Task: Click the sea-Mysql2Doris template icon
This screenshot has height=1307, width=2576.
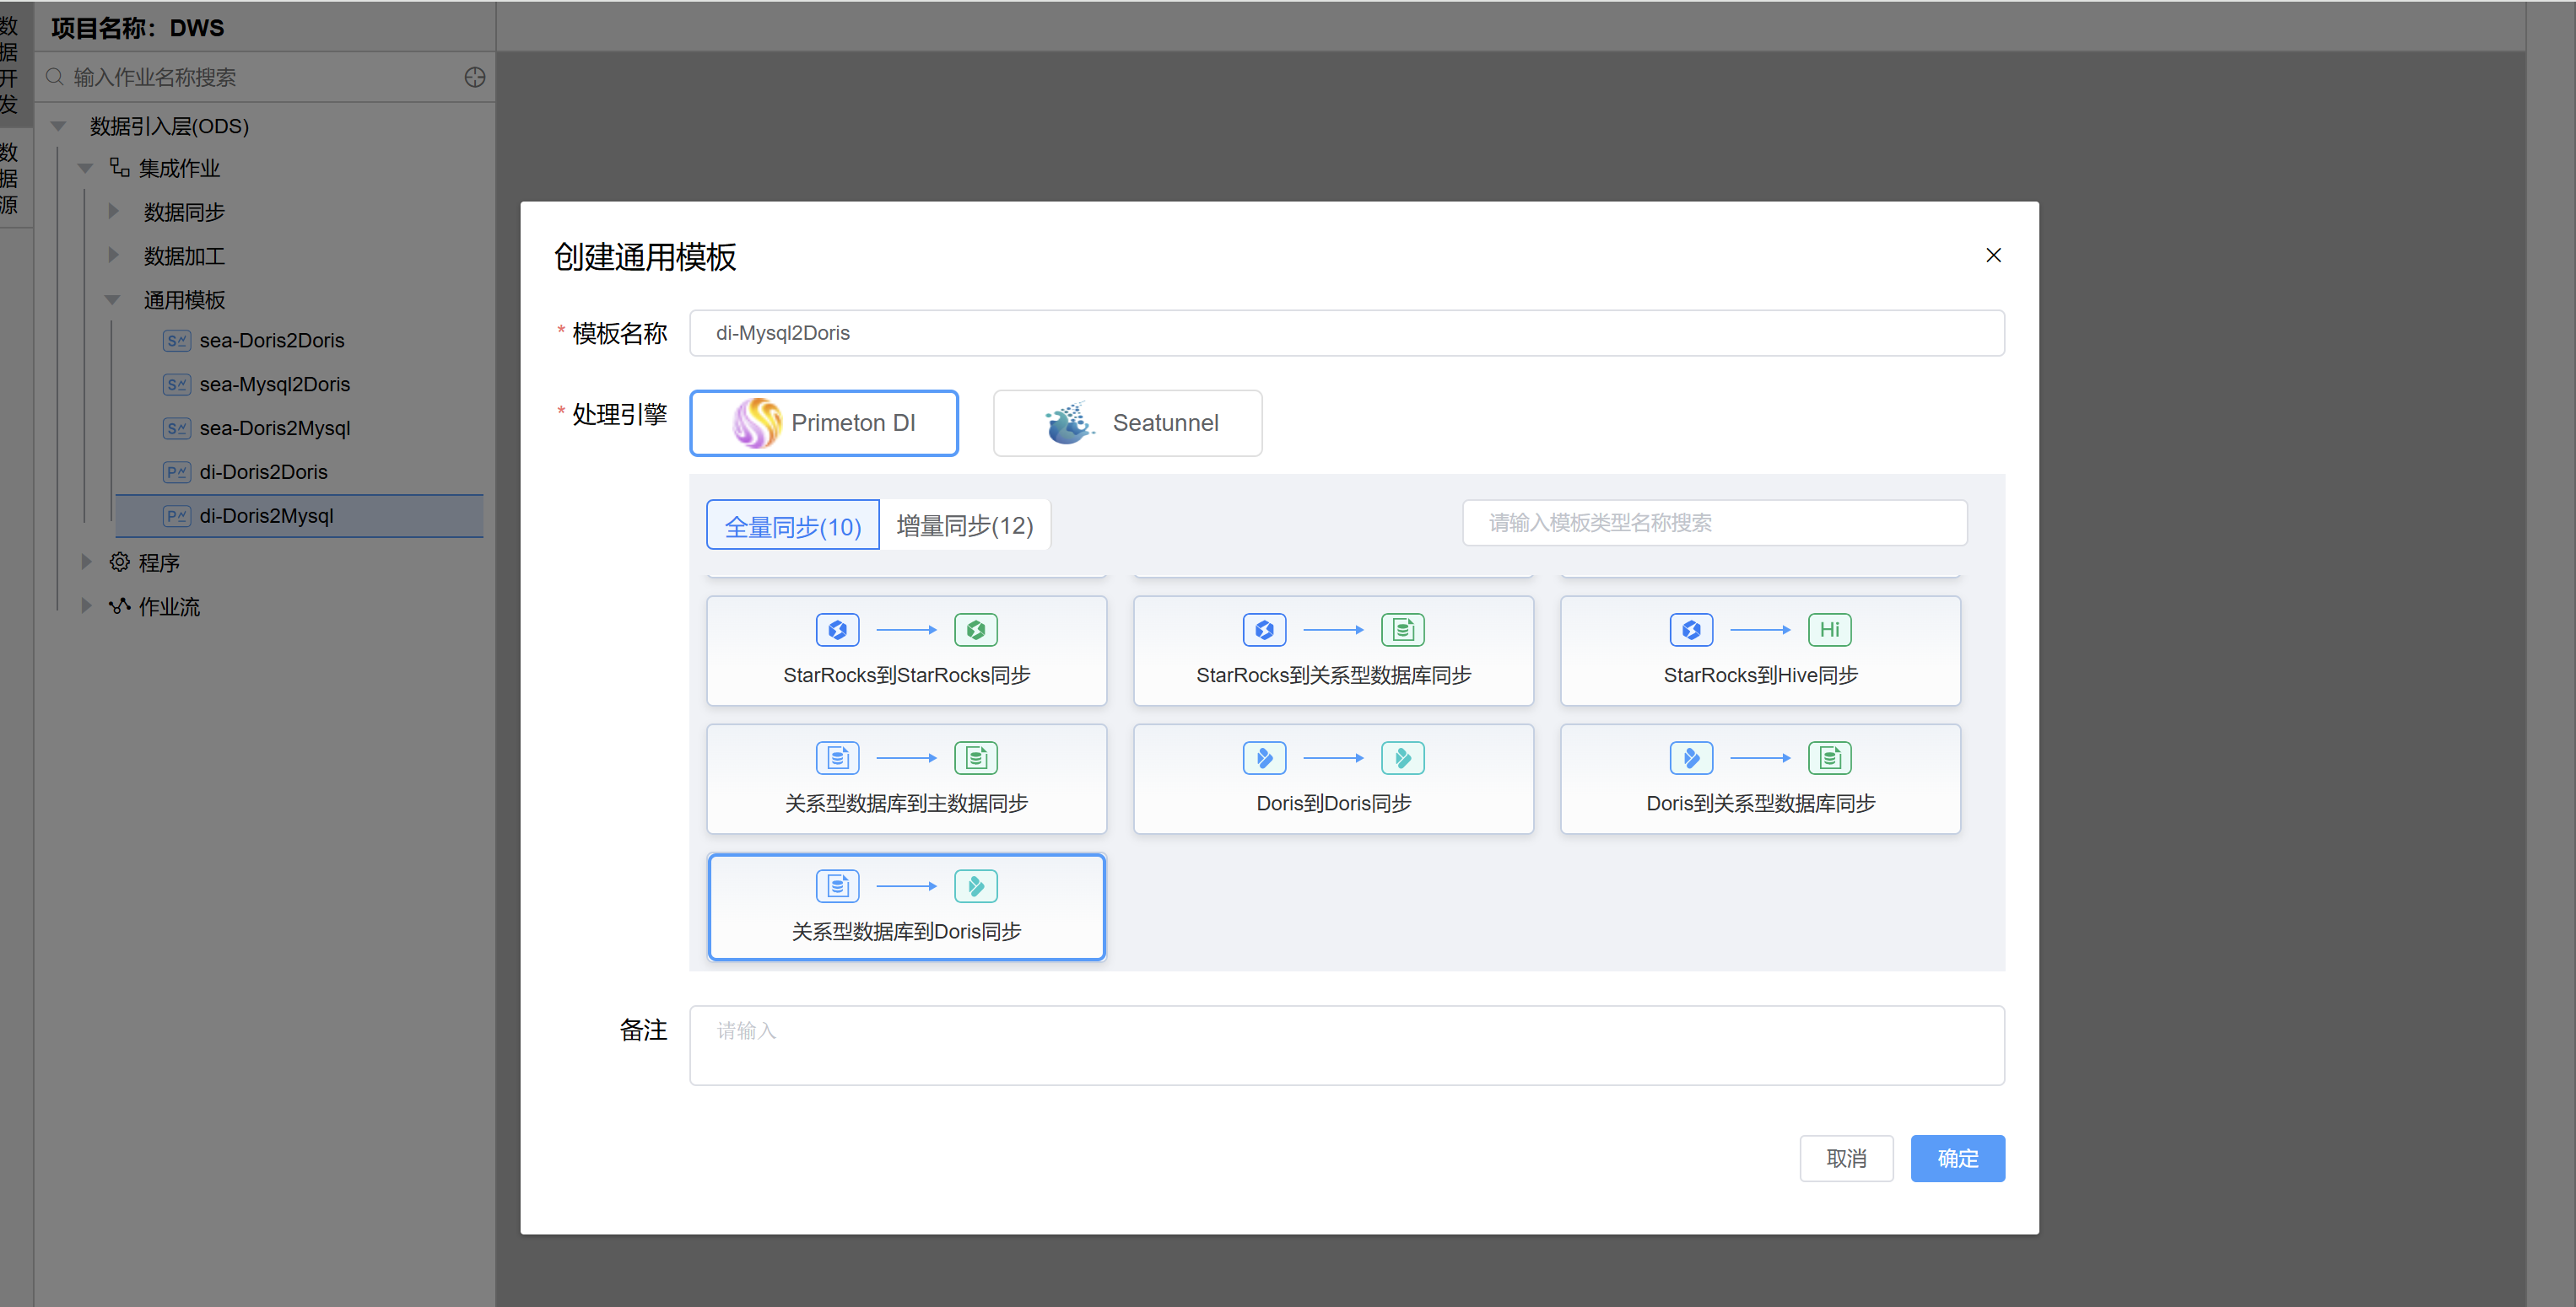Action: coord(176,385)
